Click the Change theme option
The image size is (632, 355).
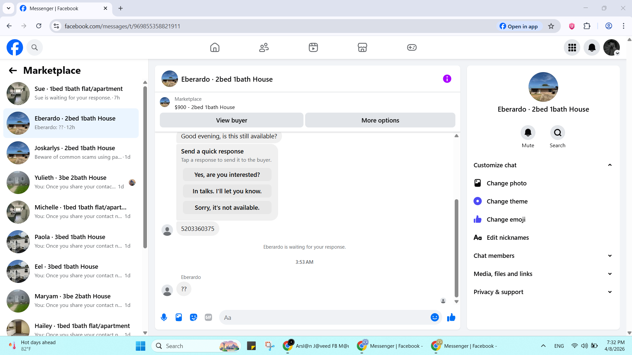543,202
